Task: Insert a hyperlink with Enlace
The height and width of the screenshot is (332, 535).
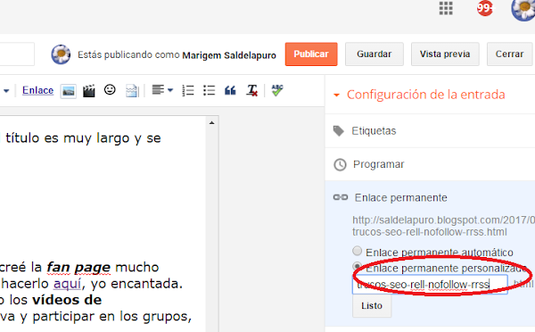Action: (x=37, y=90)
